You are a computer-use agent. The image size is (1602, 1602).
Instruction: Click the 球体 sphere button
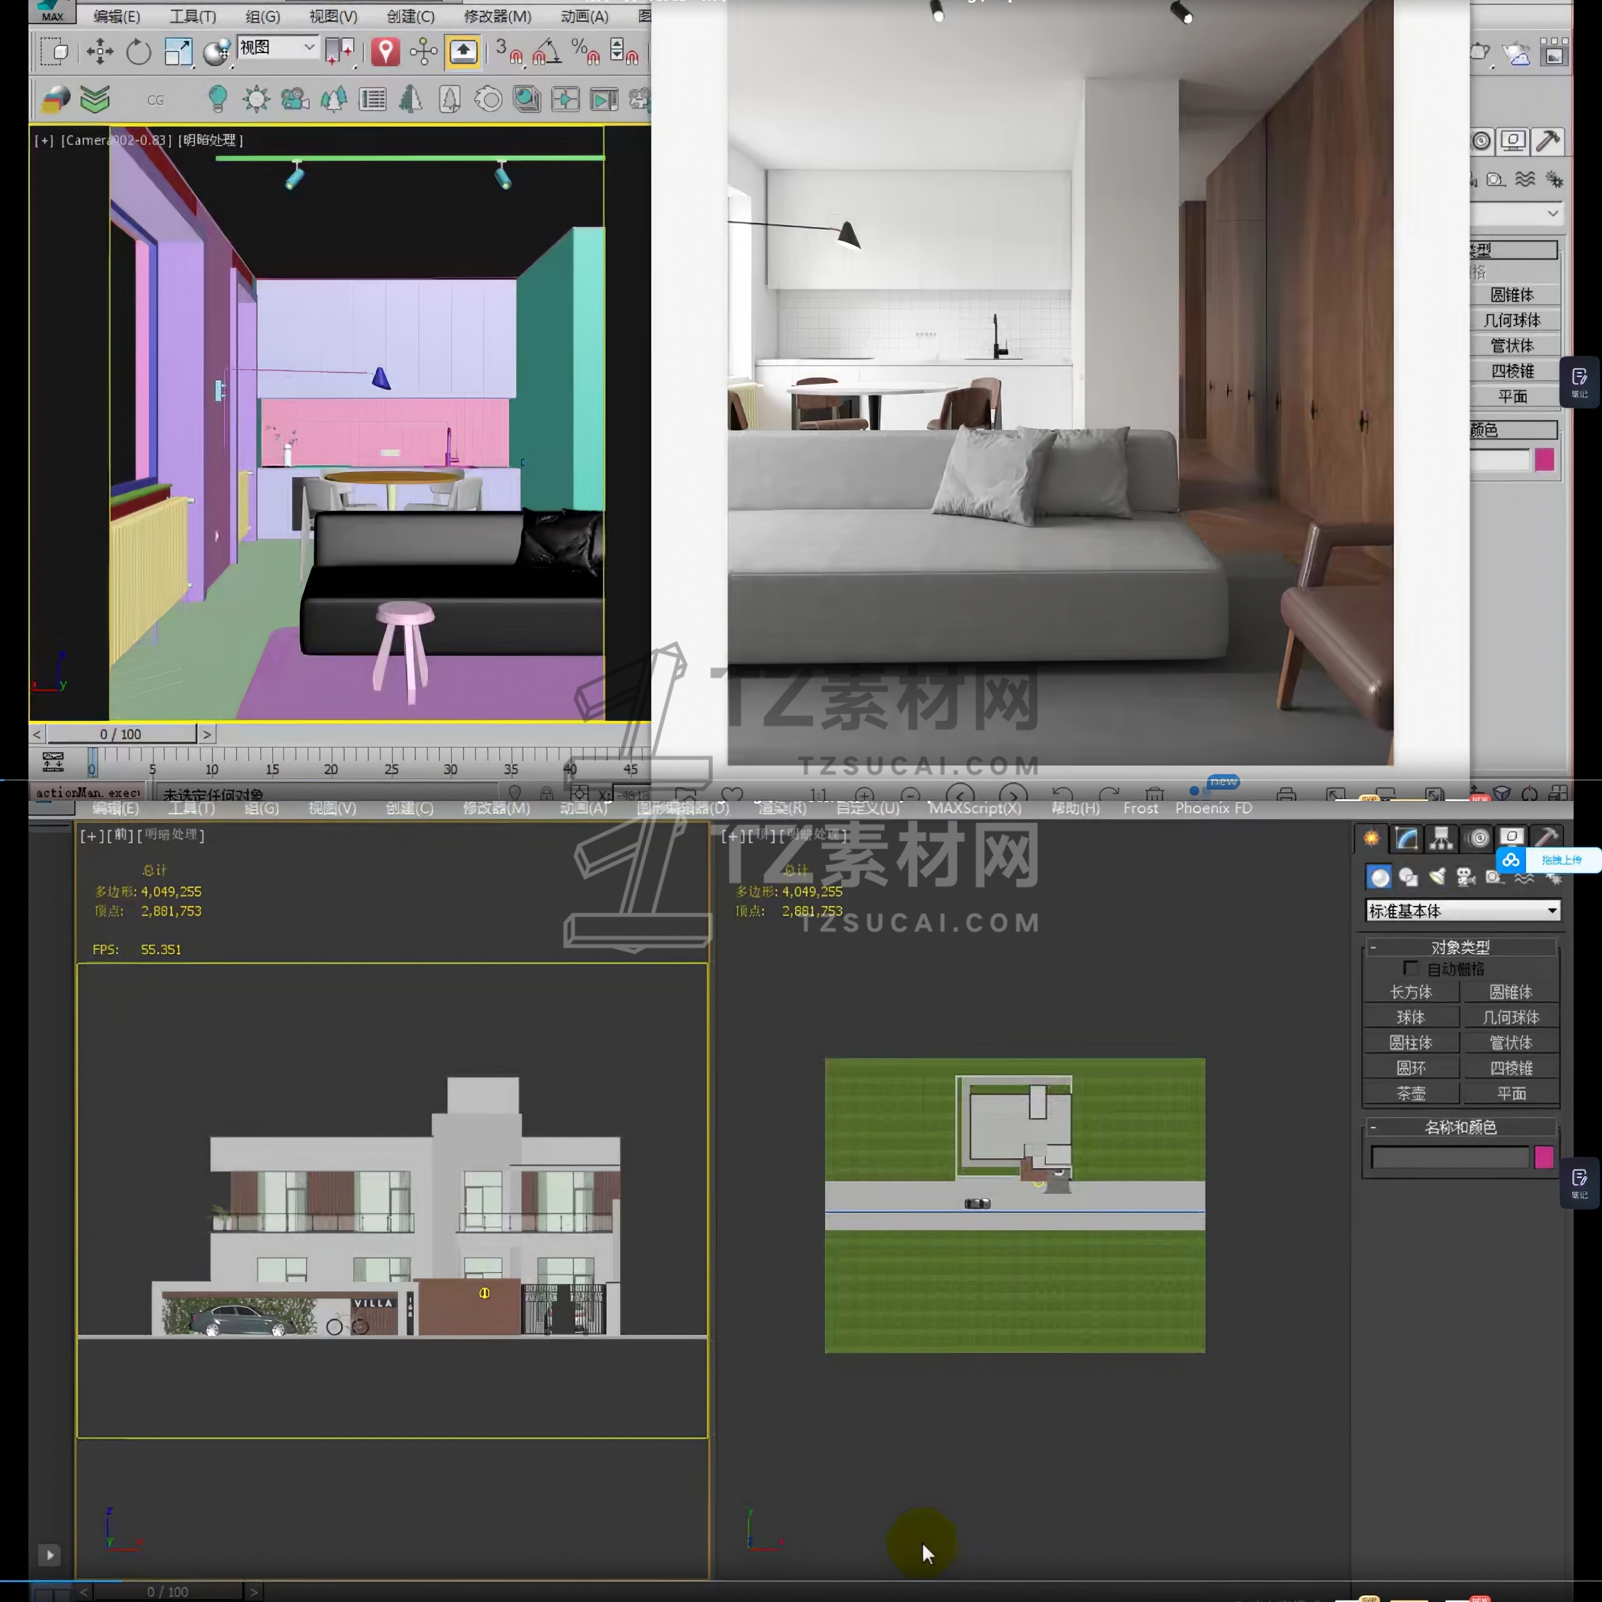pos(1410,1017)
